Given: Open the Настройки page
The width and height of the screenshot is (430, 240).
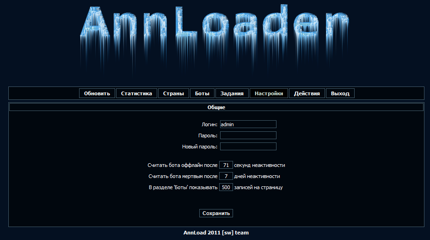Looking at the screenshot, I should pyautogui.click(x=269, y=93).
